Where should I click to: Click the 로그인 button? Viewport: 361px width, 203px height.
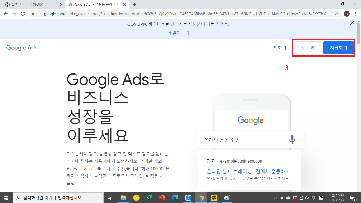308,48
